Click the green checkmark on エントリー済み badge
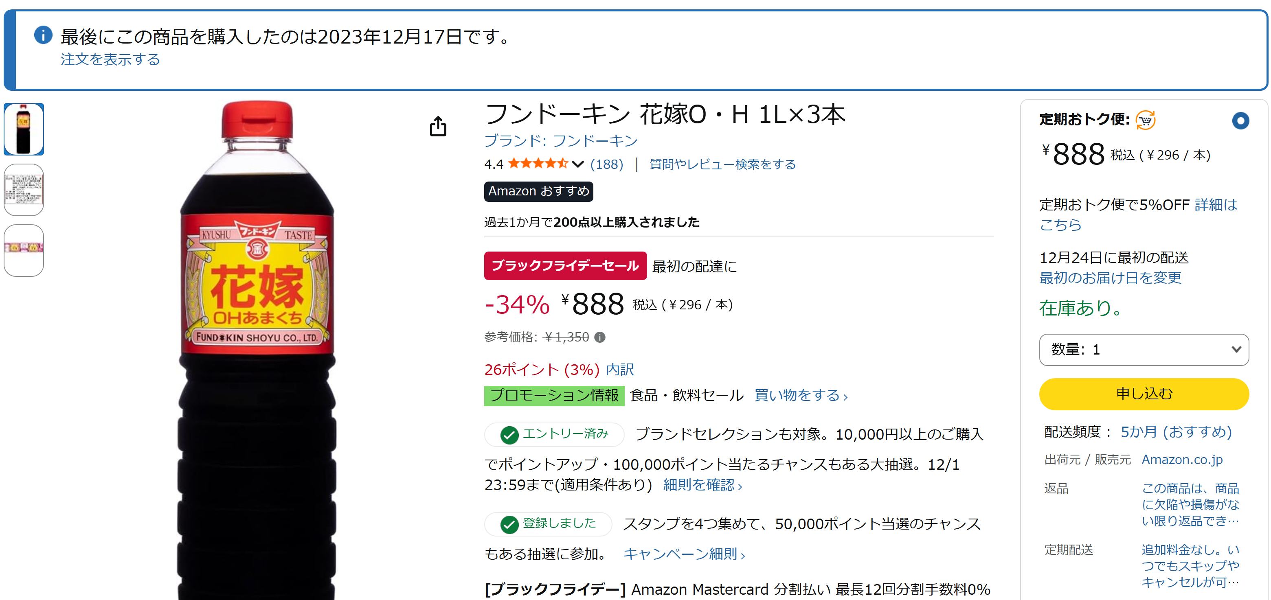 509,435
